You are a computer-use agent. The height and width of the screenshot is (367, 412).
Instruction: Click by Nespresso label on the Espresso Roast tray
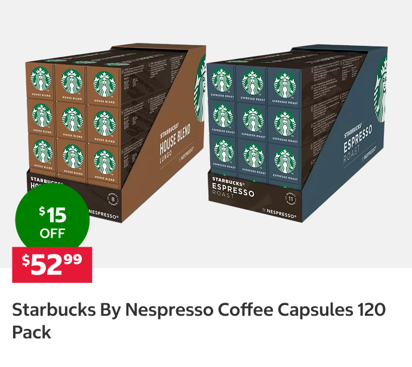coord(279,213)
